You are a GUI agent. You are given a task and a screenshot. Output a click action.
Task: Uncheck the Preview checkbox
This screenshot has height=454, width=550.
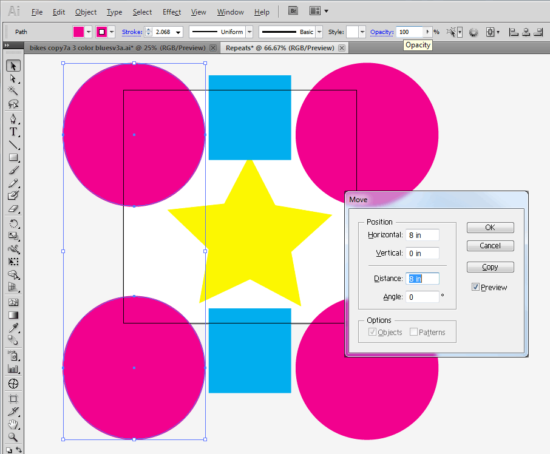click(476, 288)
